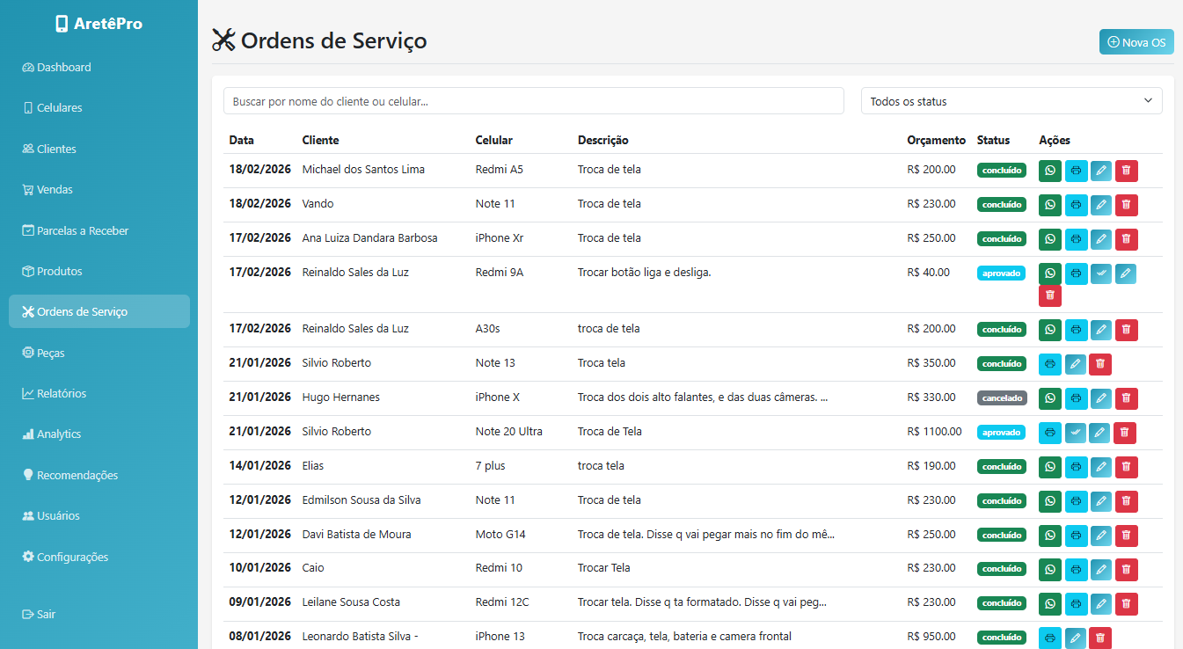Mark Note 20 Ultra order as completed
1183x649 pixels.
[x=1076, y=433]
